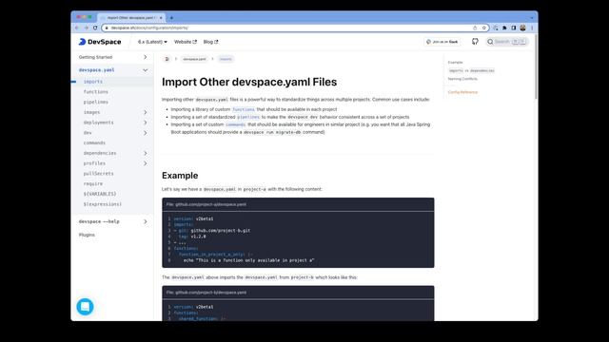The width and height of the screenshot is (609, 342).
Task: Follow the inline commands link
Action: (236, 124)
